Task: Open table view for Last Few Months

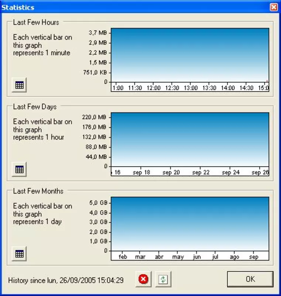Action: coord(19,254)
